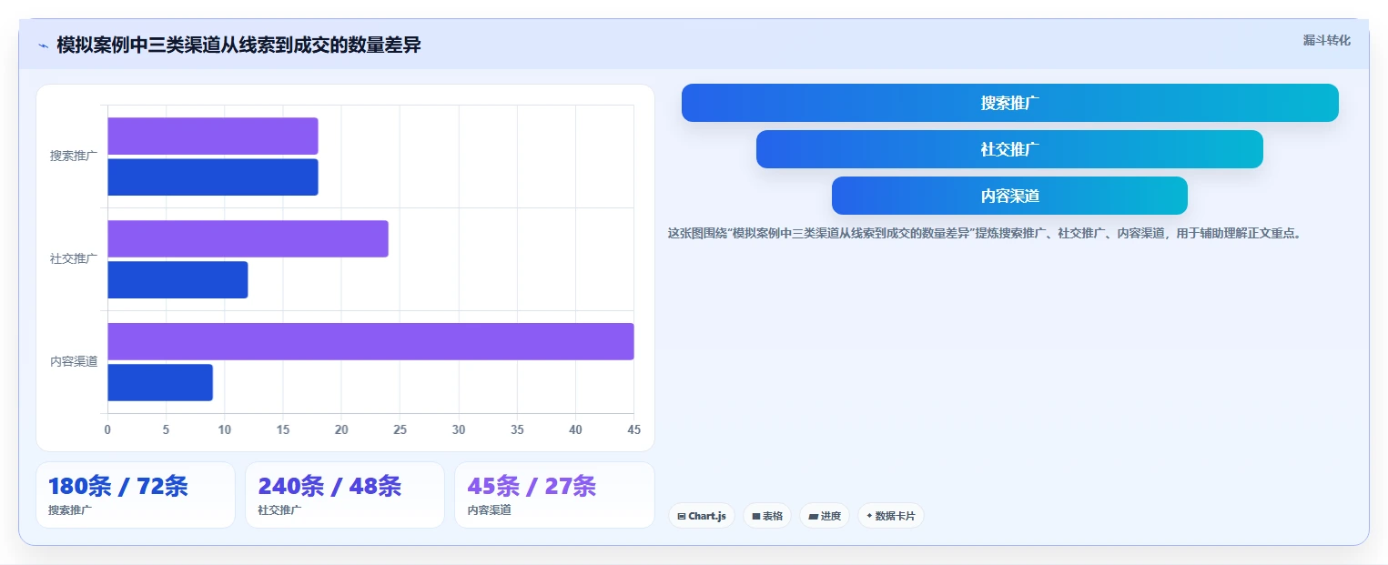Click the 0 tick on the x-axis

coord(107,429)
